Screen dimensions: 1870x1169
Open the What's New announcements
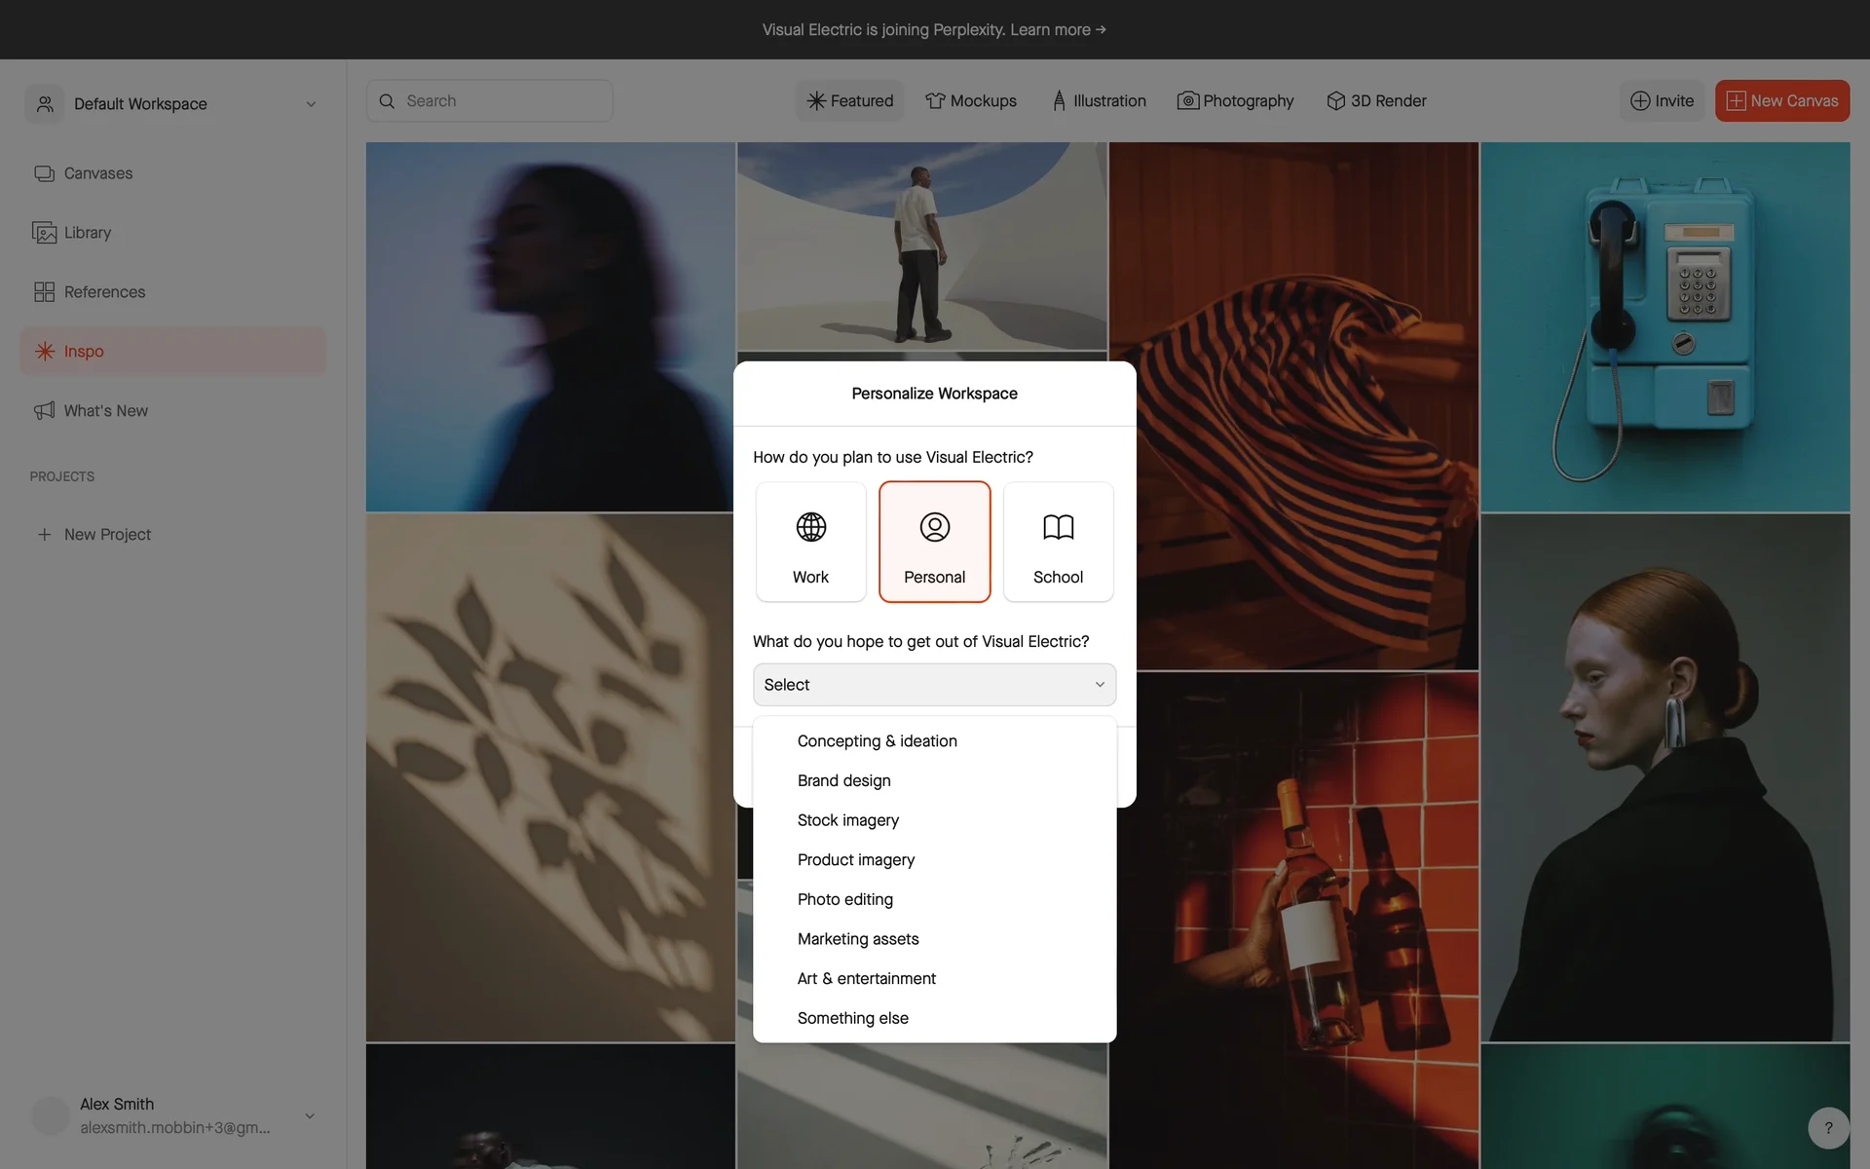pyautogui.click(x=105, y=411)
